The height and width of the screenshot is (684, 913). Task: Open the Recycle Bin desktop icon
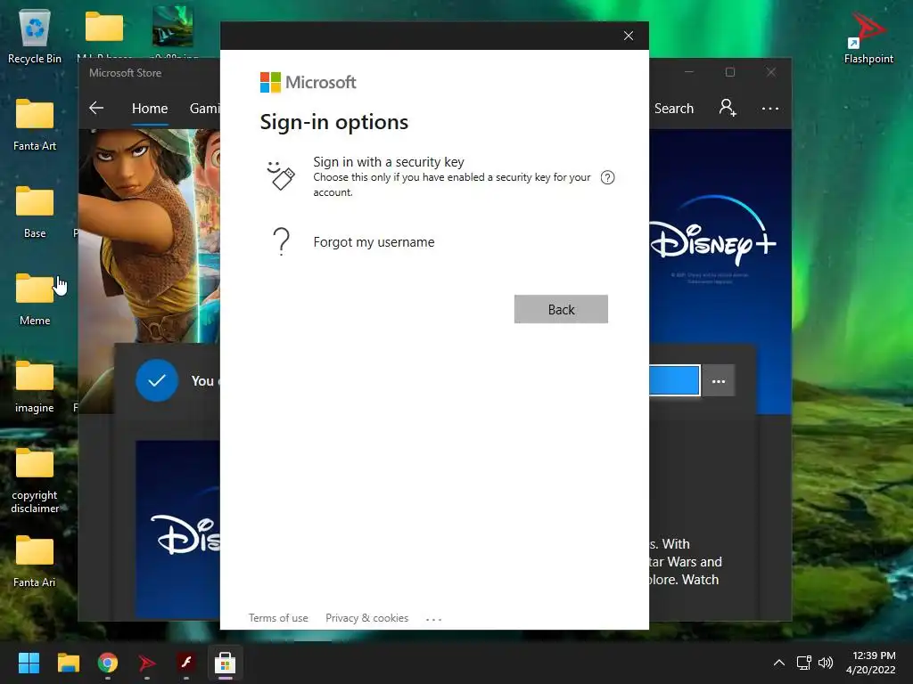[x=35, y=37]
